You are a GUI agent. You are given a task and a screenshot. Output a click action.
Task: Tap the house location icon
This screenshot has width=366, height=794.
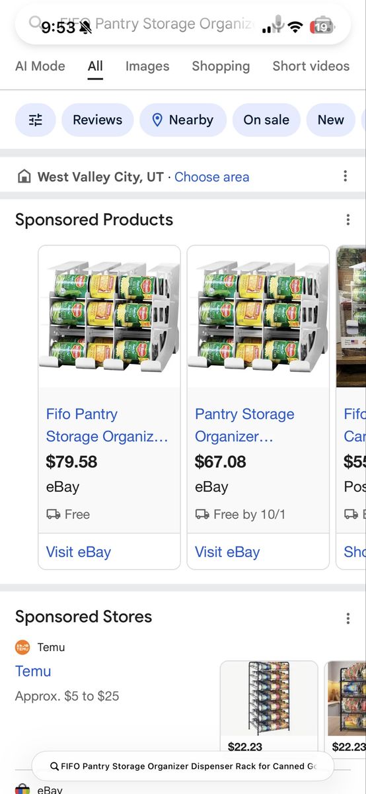pos(24,177)
